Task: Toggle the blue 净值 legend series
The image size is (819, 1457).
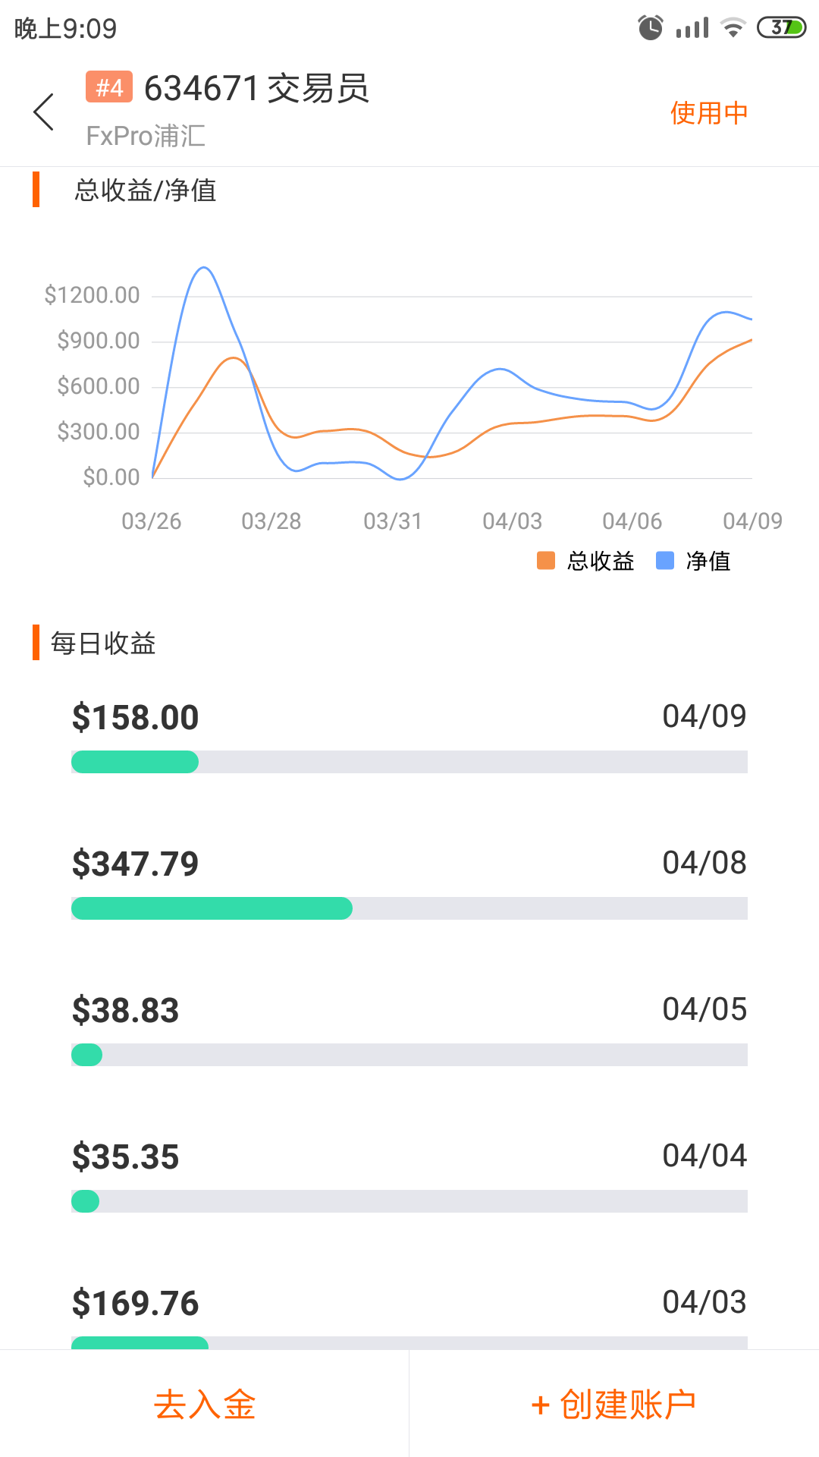Action: [693, 561]
